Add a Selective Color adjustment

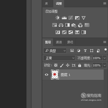coord(77,32)
